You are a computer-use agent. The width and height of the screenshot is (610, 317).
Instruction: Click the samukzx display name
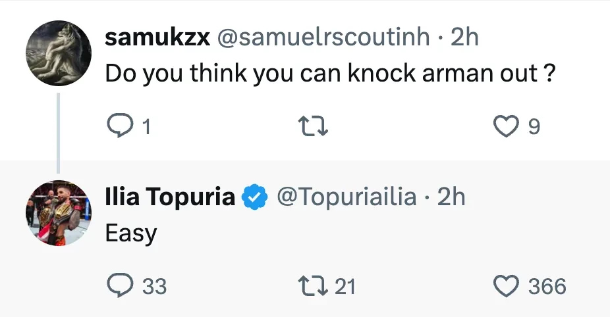[157, 37]
